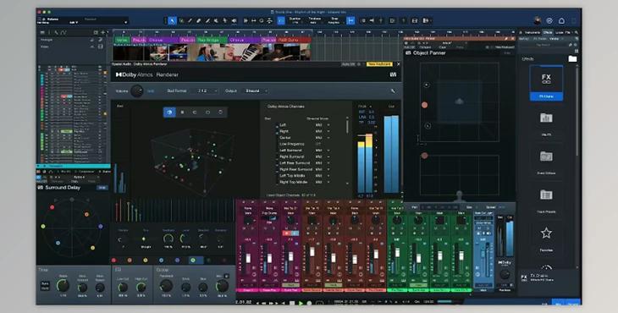Click the lower object dot in Object Panner
Image resolution: width=618 pixels, height=313 pixels.
pos(424,156)
